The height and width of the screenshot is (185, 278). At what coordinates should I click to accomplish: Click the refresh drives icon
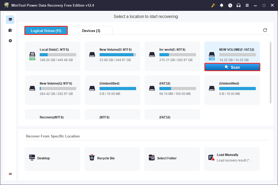click(x=265, y=30)
